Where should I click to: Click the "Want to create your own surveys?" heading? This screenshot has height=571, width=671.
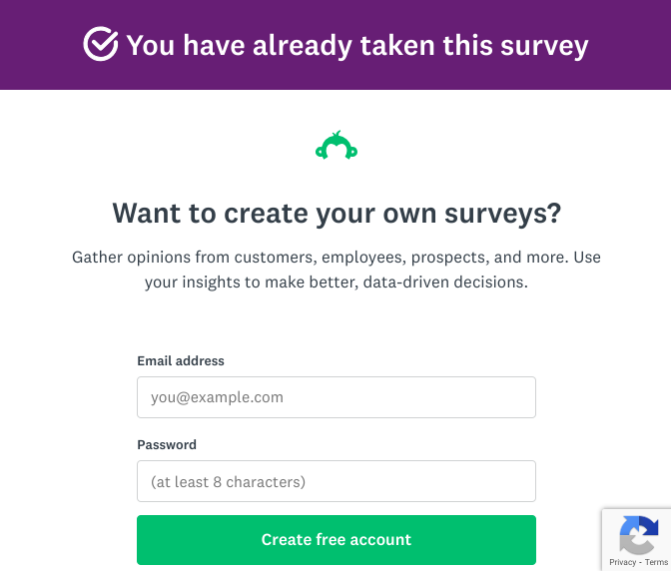coord(336,213)
